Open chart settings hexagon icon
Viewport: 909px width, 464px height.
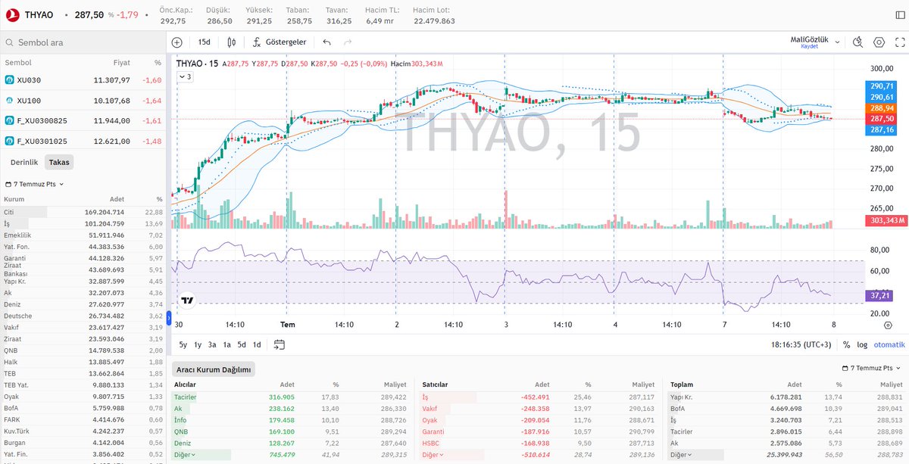879,42
